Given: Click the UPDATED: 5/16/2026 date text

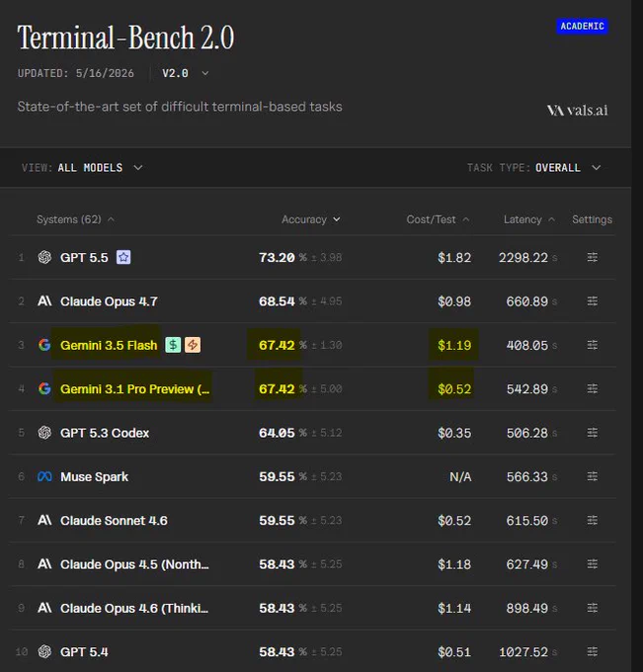Looking at the screenshot, I should [x=75, y=73].
